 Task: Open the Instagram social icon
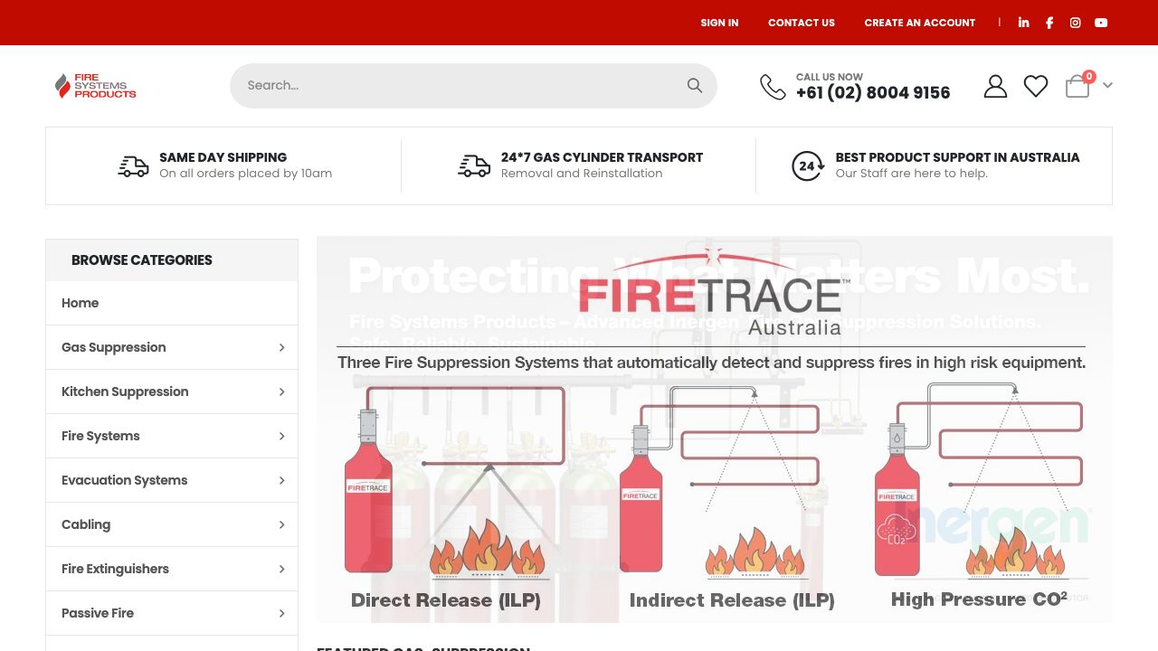[1075, 23]
